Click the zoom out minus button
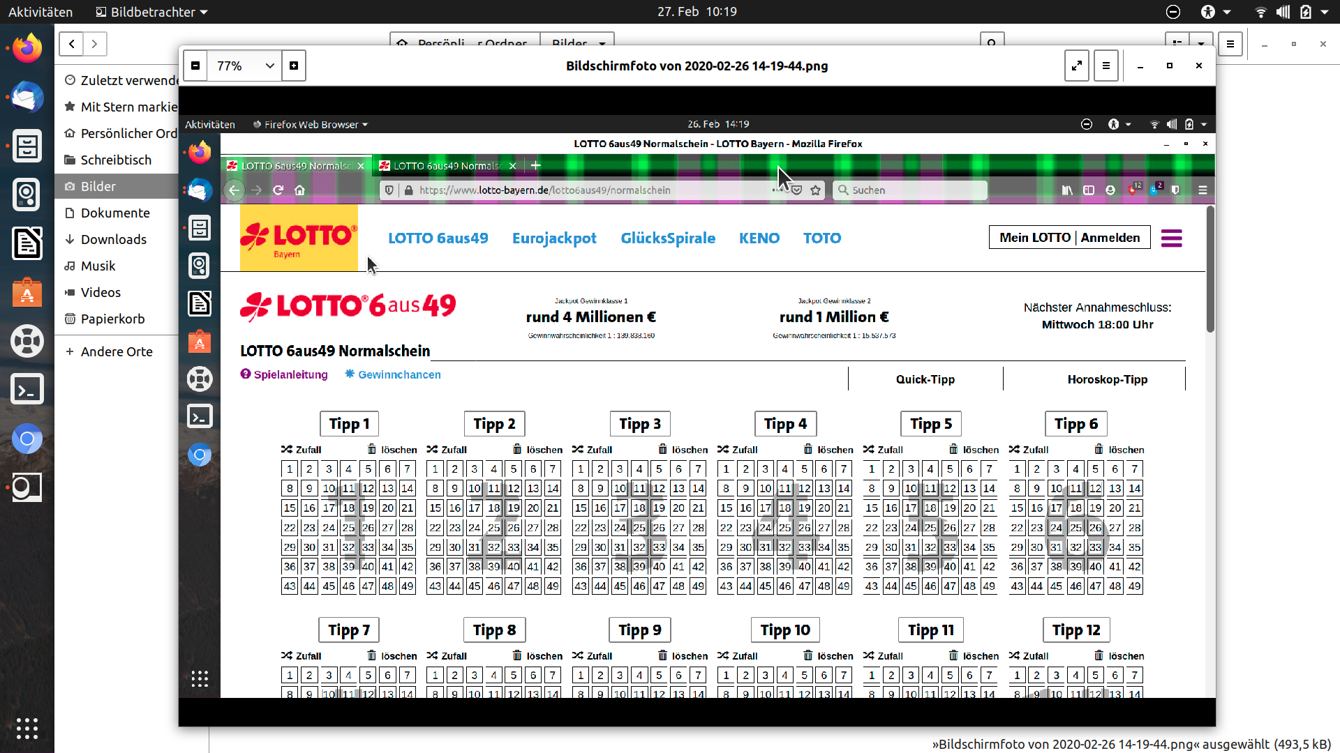Screen dimensions: 1340x753 point(195,66)
